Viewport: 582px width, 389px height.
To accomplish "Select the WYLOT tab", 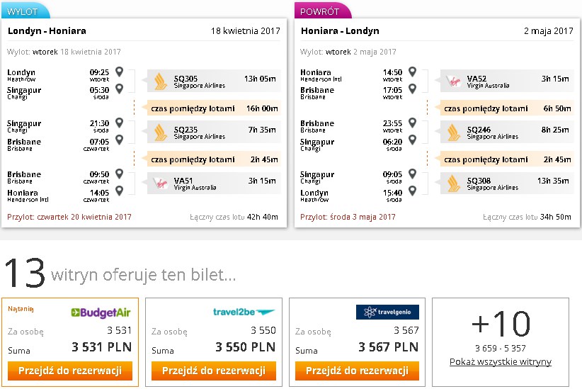I will coord(25,11).
